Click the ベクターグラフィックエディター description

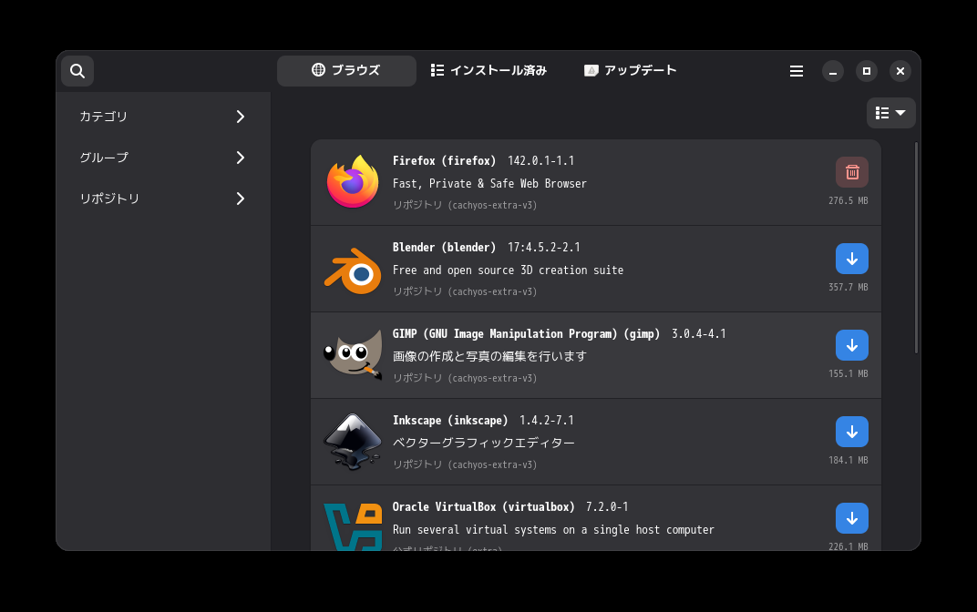pos(484,443)
